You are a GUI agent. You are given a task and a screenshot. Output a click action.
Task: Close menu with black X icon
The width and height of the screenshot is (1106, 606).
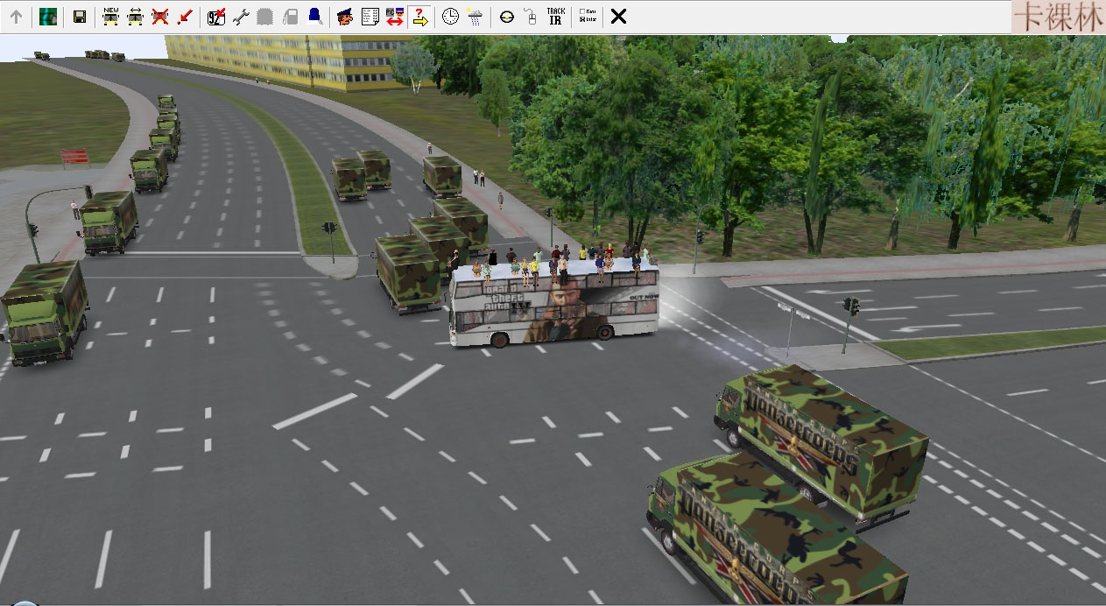pos(618,17)
